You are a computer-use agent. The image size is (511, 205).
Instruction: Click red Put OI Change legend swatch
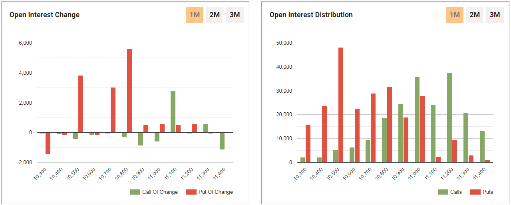(191, 192)
